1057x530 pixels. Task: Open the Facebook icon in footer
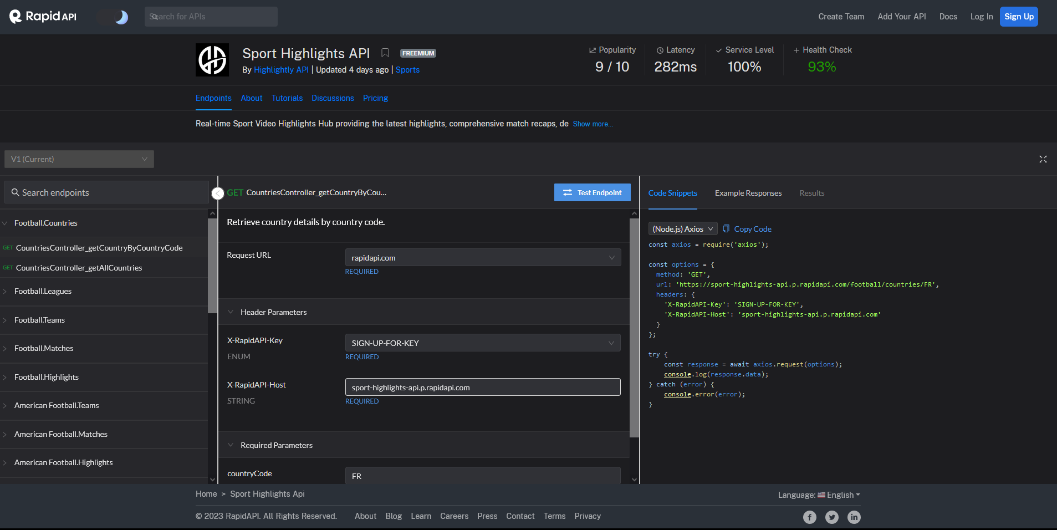tap(810, 517)
